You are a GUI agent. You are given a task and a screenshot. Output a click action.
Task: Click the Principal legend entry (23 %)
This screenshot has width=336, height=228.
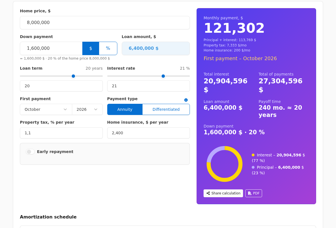[278, 170]
